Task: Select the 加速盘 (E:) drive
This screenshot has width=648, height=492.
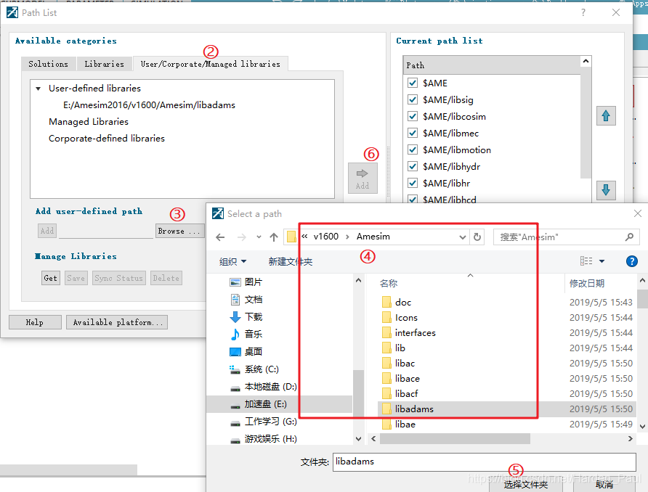Action: 259,404
